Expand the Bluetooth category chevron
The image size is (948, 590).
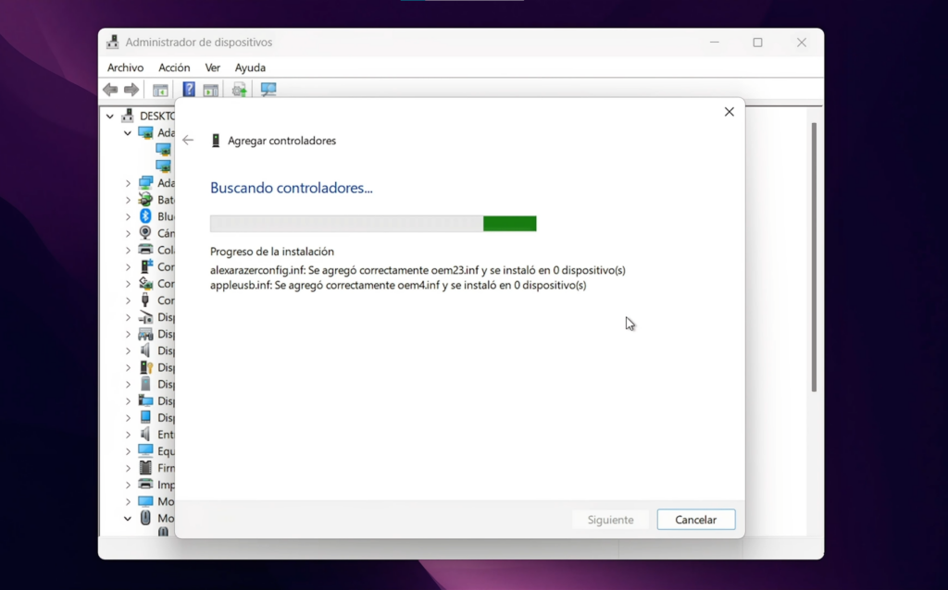pos(128,216)
